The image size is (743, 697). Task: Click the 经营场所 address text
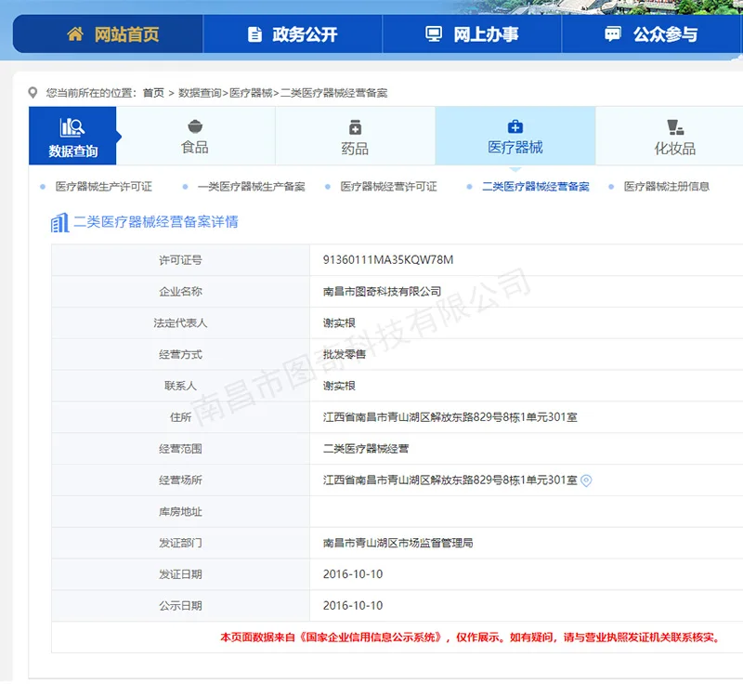point(450,480)
